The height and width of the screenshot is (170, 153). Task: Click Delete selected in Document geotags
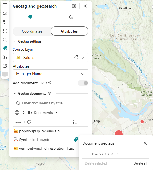pos(96,163)
